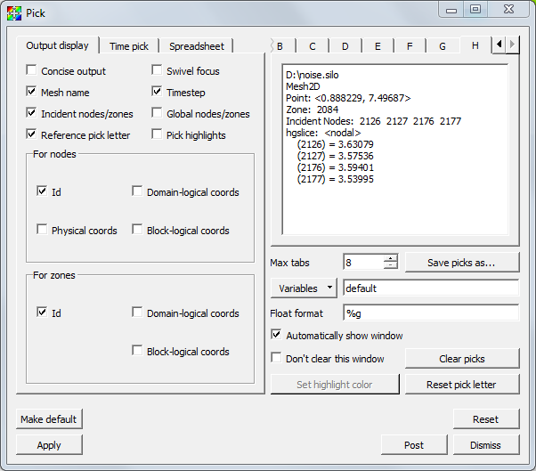Click the '(2126) = 3.63079' value line
Image resolution: width=536 pixels, height=471 pixels.
pyautogui.click(x=335, y=144)
